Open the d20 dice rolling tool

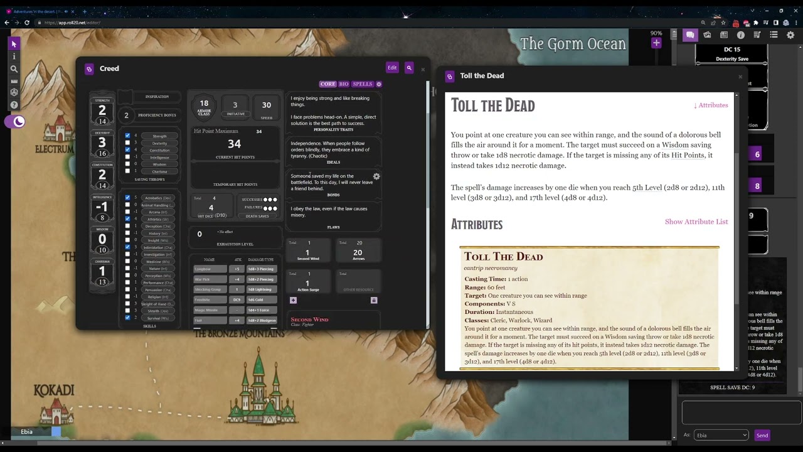pyautogui.click(x=14, y=92)
